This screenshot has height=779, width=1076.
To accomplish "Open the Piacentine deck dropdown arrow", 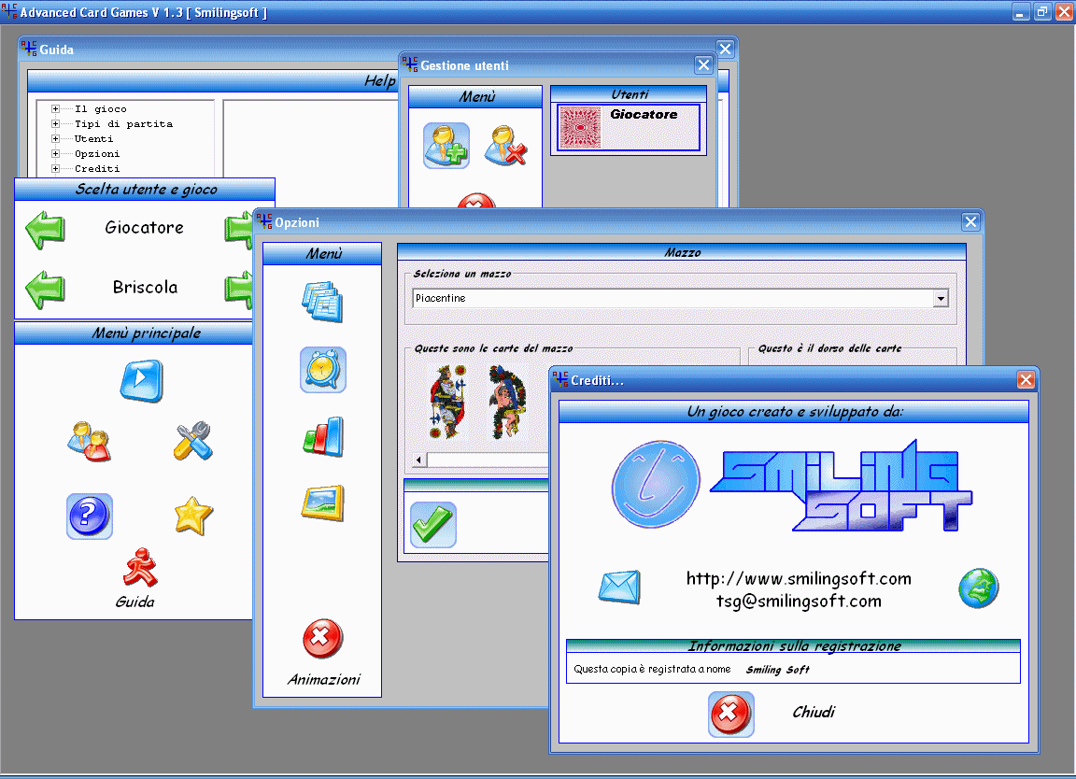I will [941, 299].
